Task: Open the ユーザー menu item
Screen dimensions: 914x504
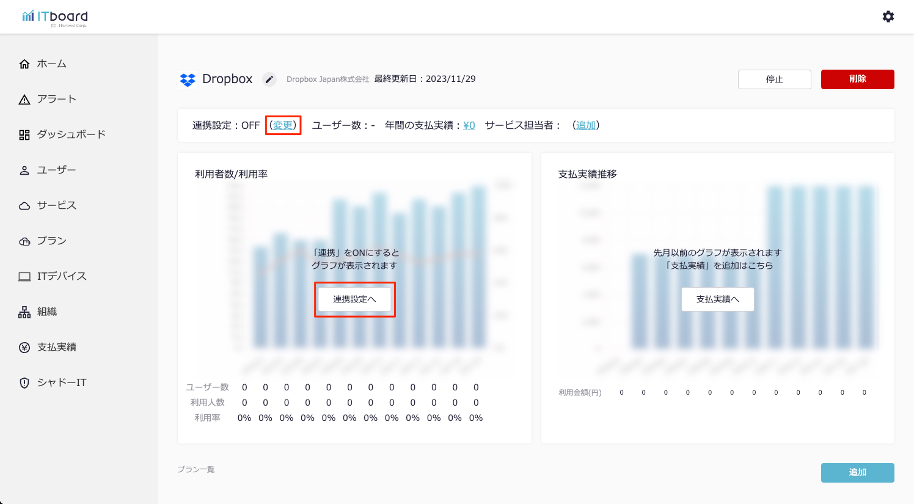Action: (x=56, y=170)
